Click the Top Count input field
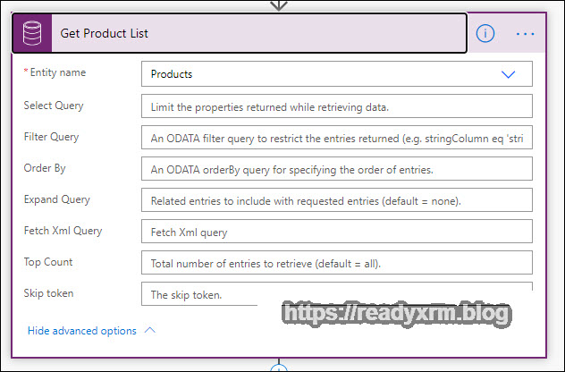Viewport: 565px width, 372px height. [x=336, y=263]
